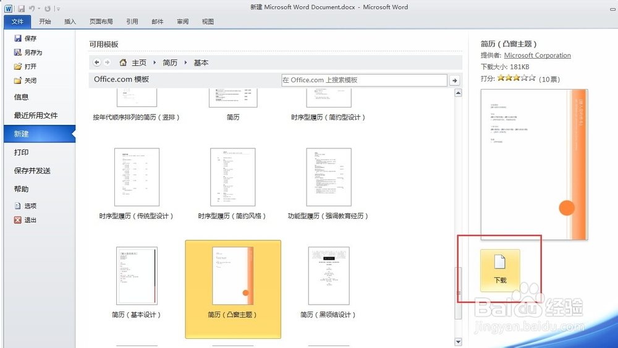Click scrollbar down arrow in template list
This screenshot has height=348, width=618.
pyautogui.click(x=458, y=342)
